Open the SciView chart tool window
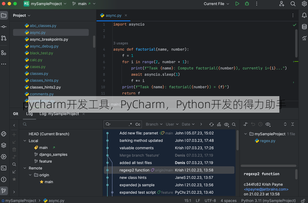Screen dimensions: 308x203 (x=304, y=38)
